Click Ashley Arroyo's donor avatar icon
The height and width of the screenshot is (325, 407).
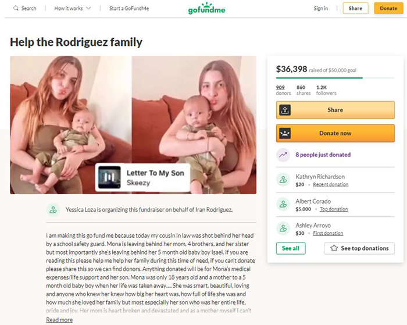pos(283,228)
